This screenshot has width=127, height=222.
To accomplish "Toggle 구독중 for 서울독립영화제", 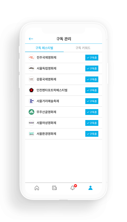I will tap(92, 68).
